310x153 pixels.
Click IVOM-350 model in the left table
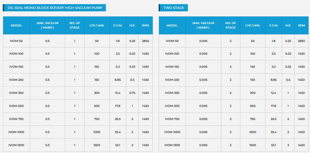(16, 93)
